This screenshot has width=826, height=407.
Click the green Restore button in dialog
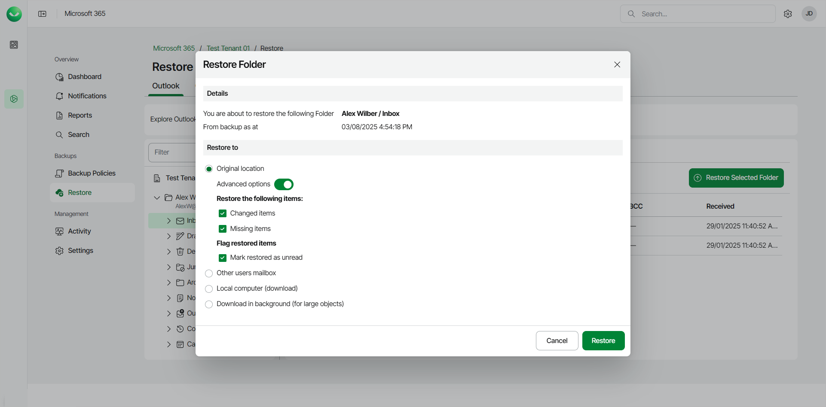pos(603,341)
